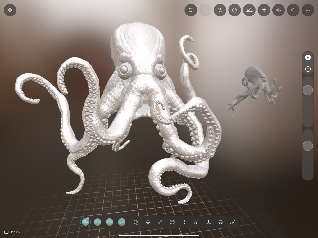This screenshot has height=238, width=318.
Task: Open the Layers panel icon
Action: (x=220, y=10)
